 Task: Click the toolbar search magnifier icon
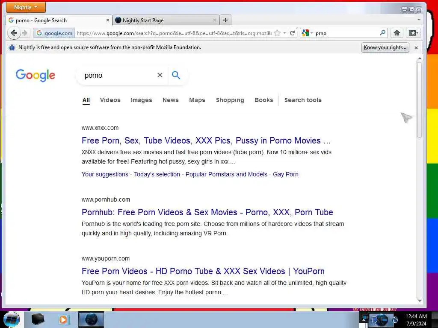coord(383,33)
